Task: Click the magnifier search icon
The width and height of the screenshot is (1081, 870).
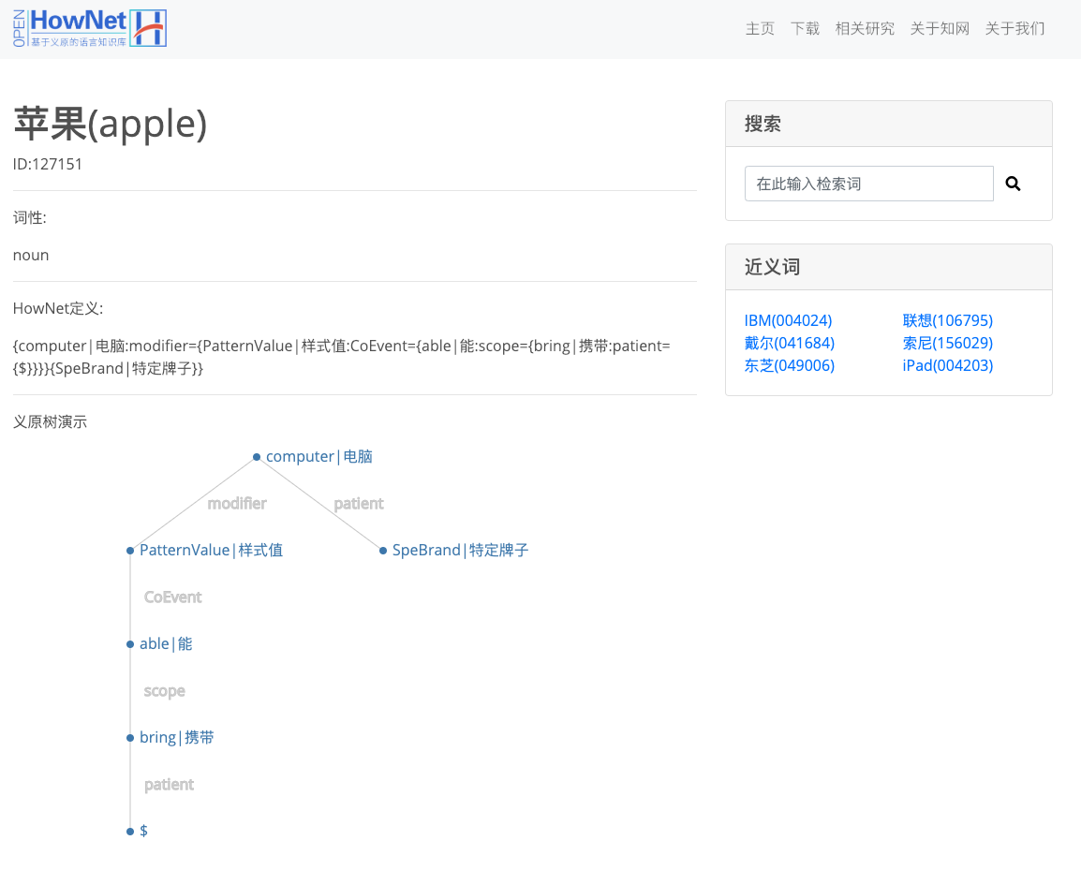Action: pos(1013,184)
